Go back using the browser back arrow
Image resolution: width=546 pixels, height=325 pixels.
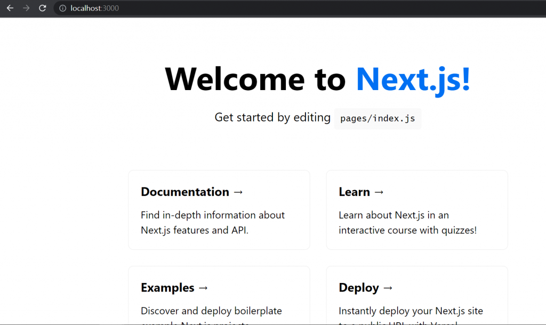[10, 8]
